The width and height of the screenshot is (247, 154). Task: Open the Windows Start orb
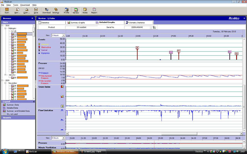pyautogui.click(x=5, y=151)
